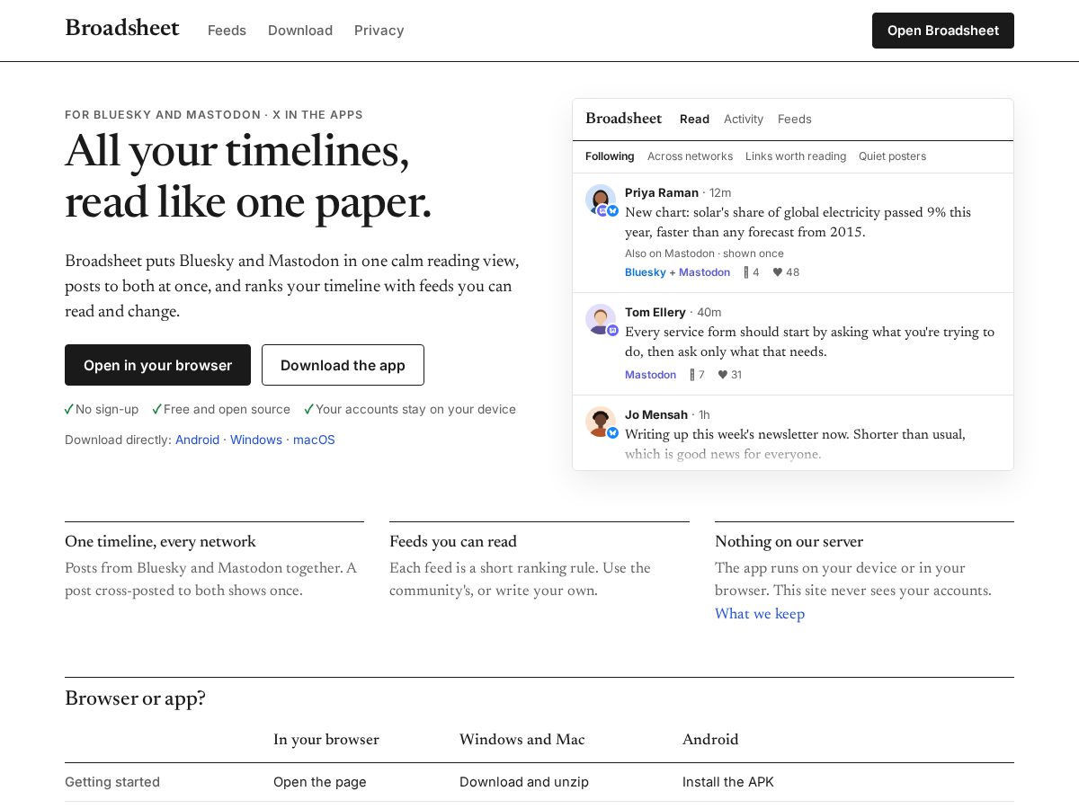1079x809 pixels.
Task: Click the Priya Raman author name
Action: pyautogui.click(x=662, y=192)
